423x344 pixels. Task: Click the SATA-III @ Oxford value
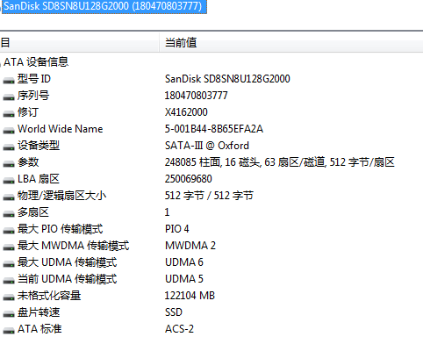pos(207,146)
